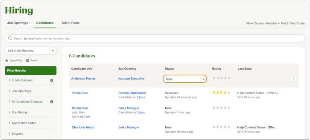This screenshot has height=140, width=310.
Task: Click the Last Email column header
Action: point(245,69)
